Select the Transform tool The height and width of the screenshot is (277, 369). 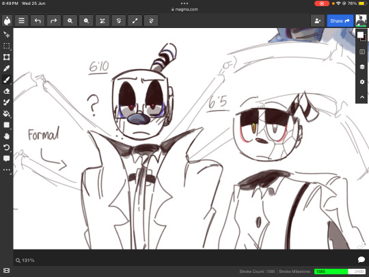tap(6, 57)
